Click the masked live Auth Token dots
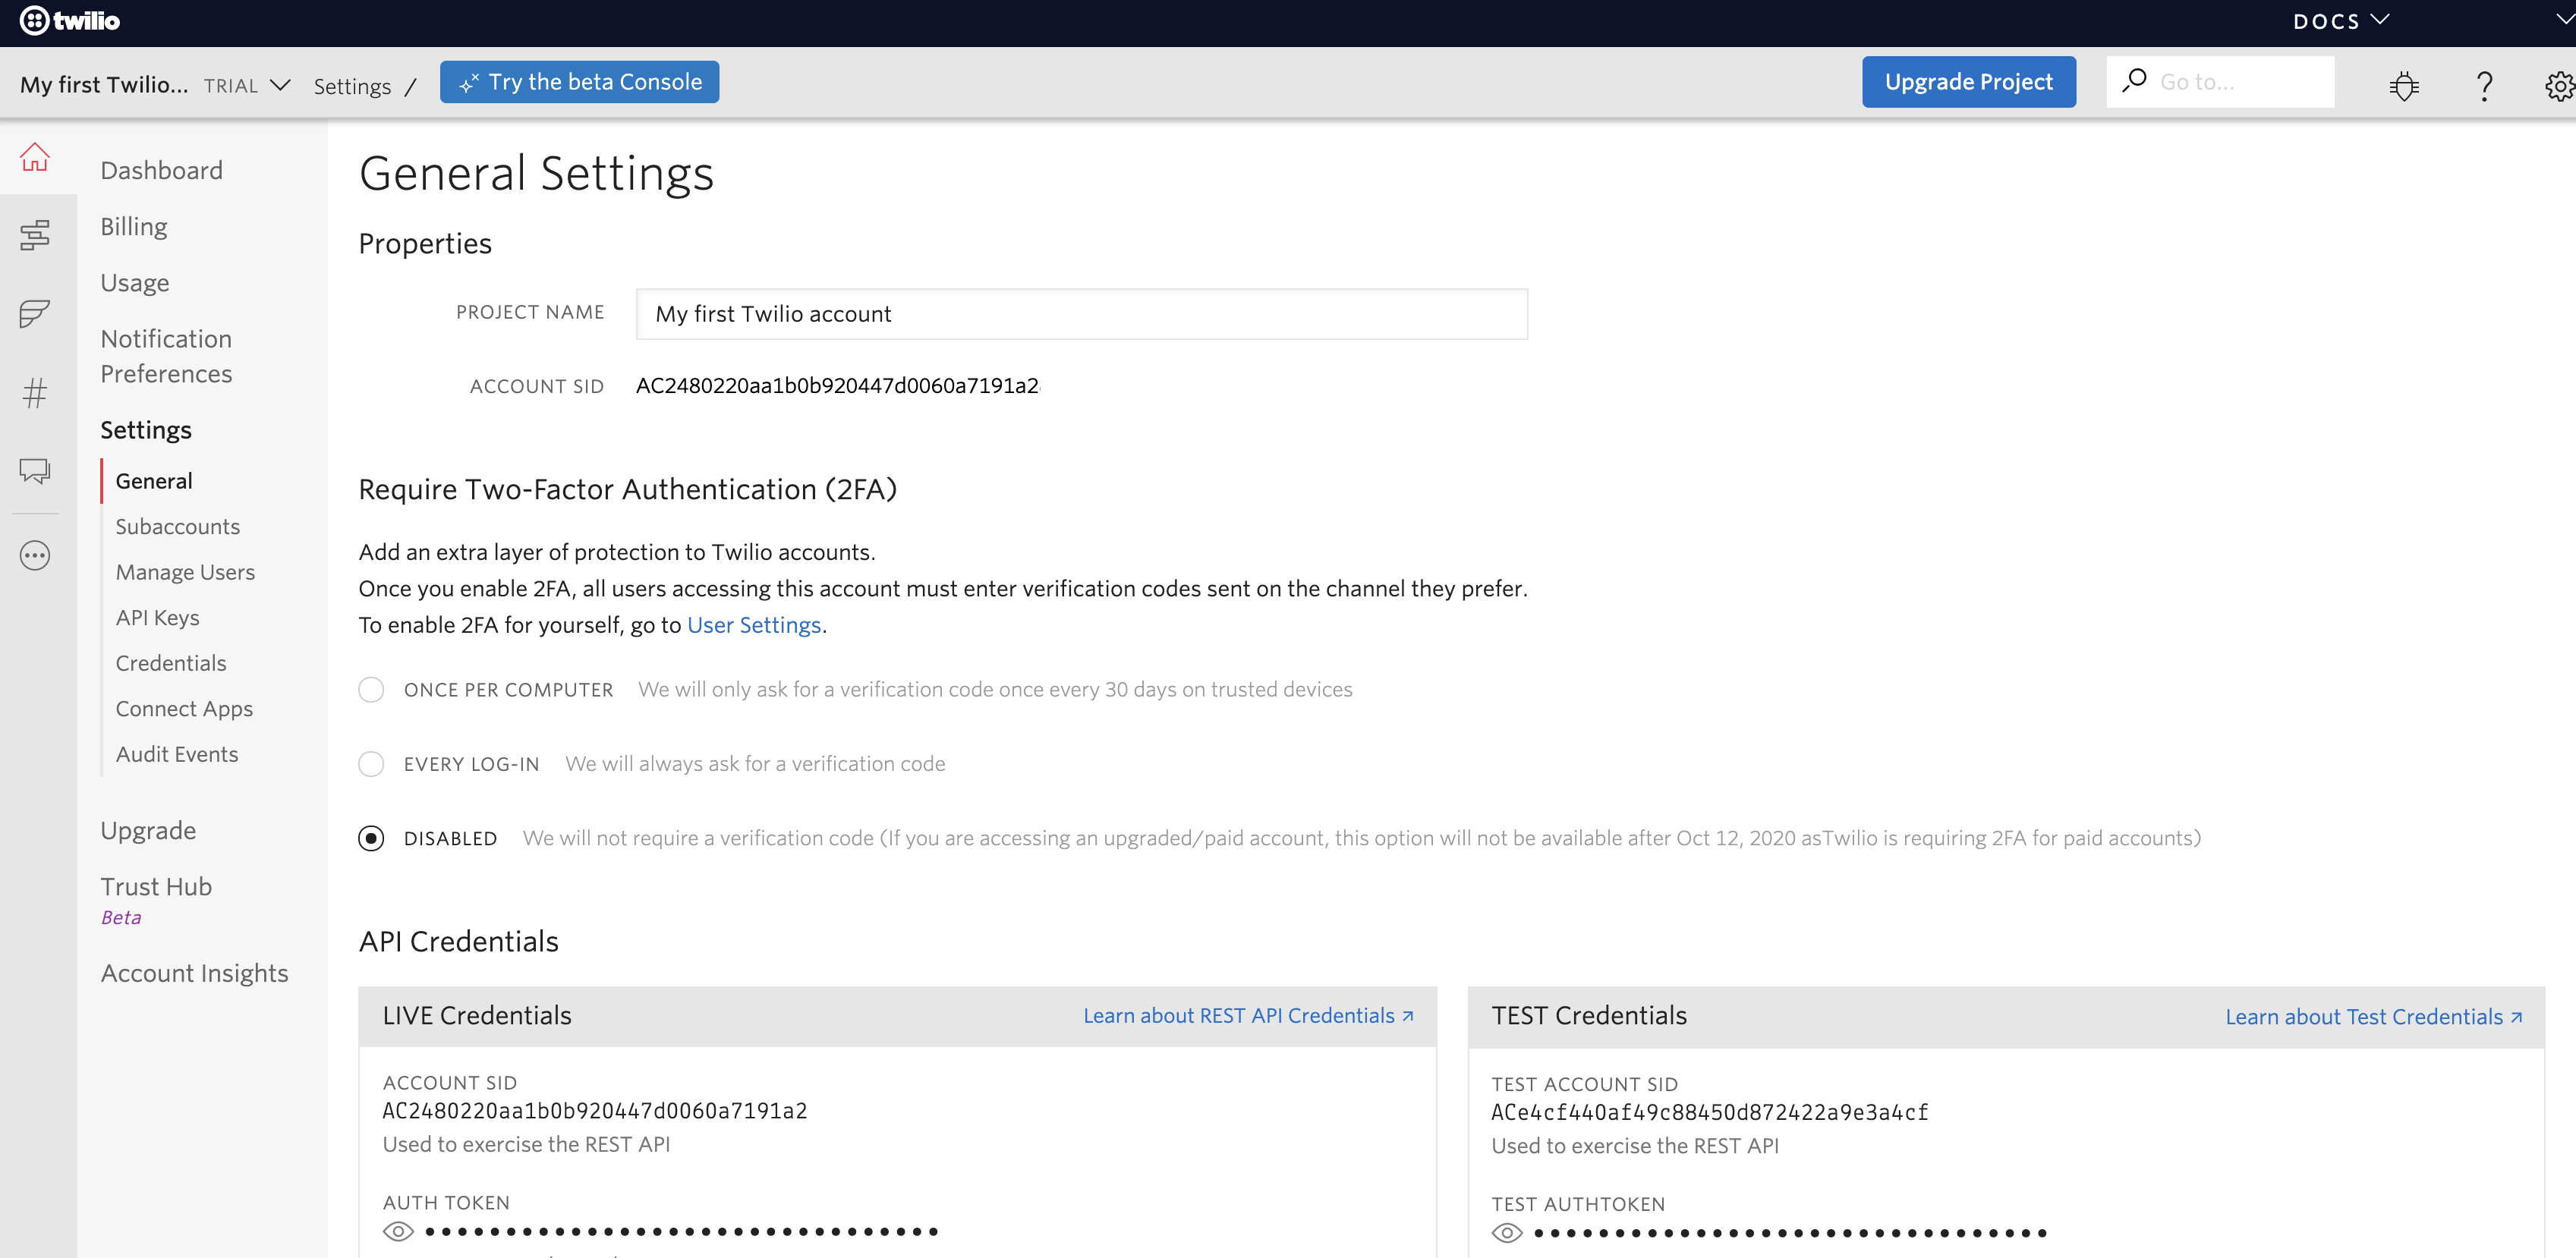2576x1258 pixels. coord(681,1231)
